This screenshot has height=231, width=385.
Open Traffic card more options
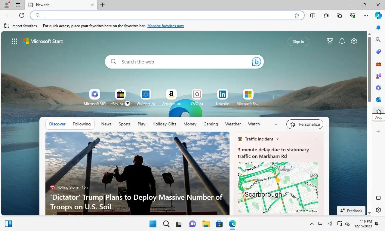pos(314,139)
